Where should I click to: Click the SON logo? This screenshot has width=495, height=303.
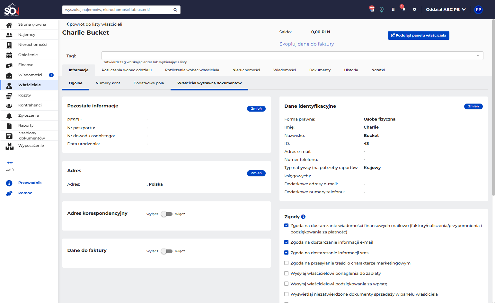coord(12,10)
